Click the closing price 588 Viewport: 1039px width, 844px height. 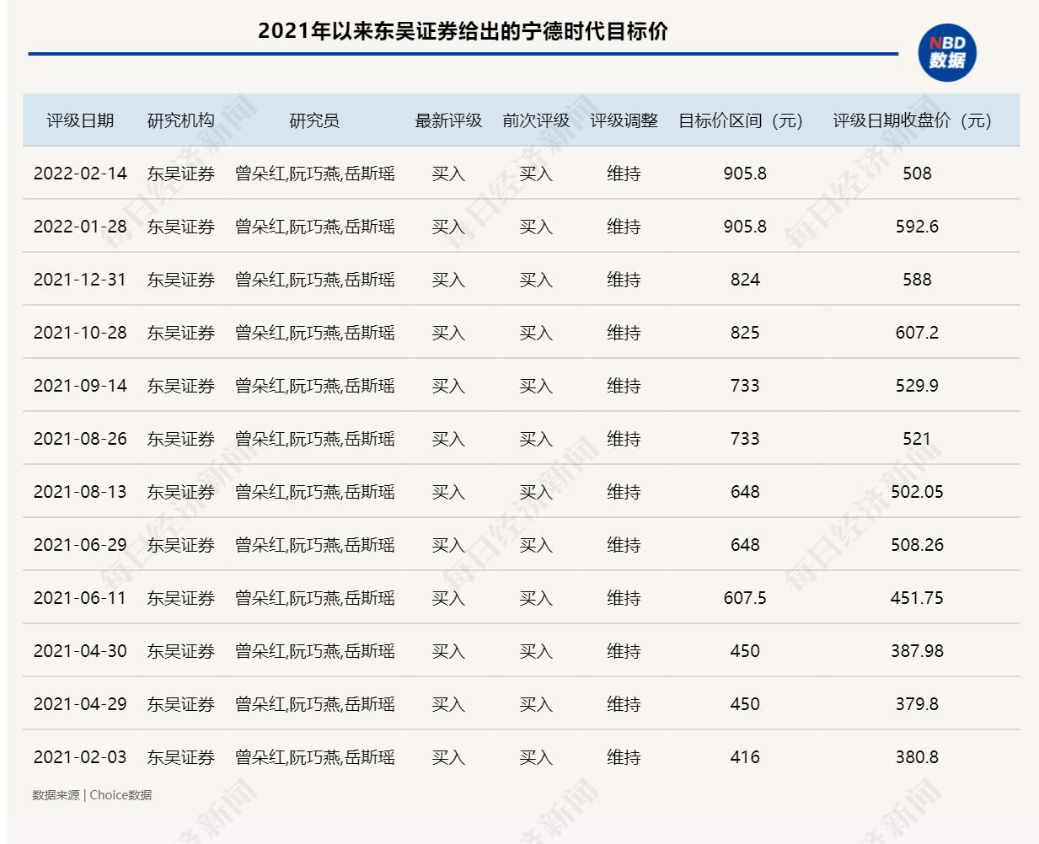pos(917,280)
